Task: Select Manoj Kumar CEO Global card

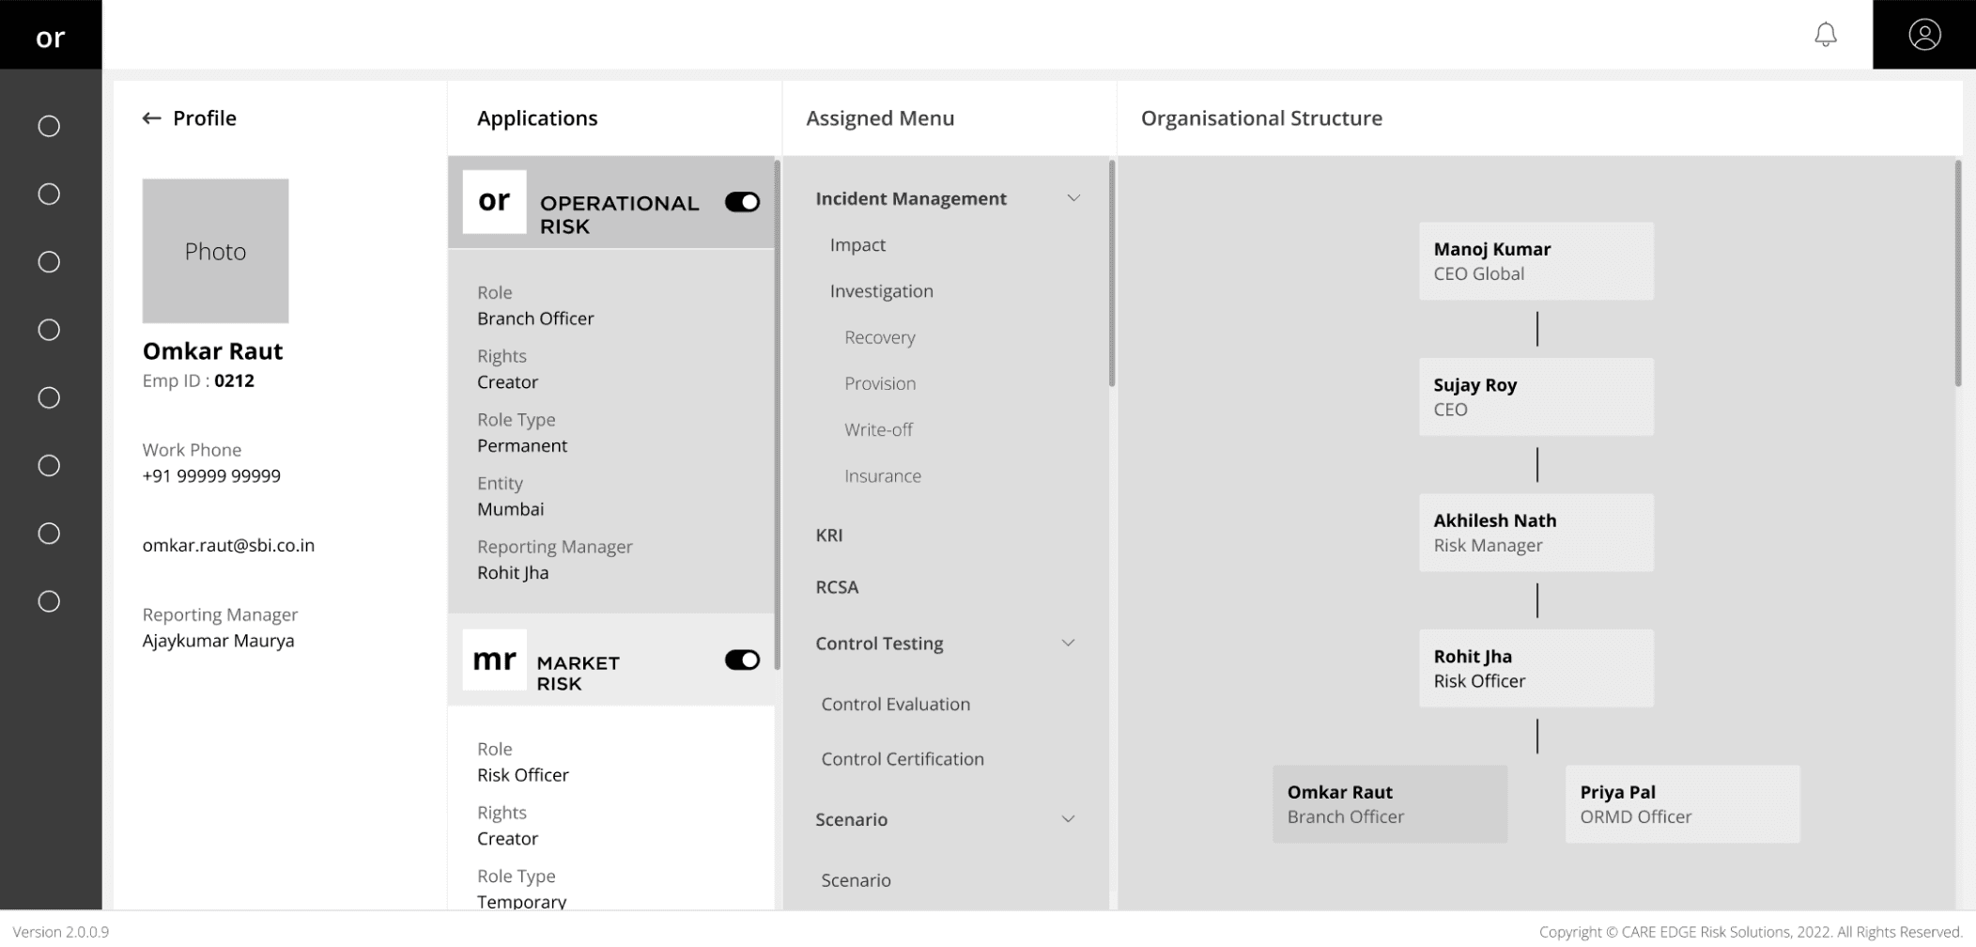Action: pos(1536,261)
